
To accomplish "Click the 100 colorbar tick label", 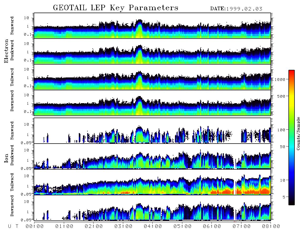I will [281, 130].
